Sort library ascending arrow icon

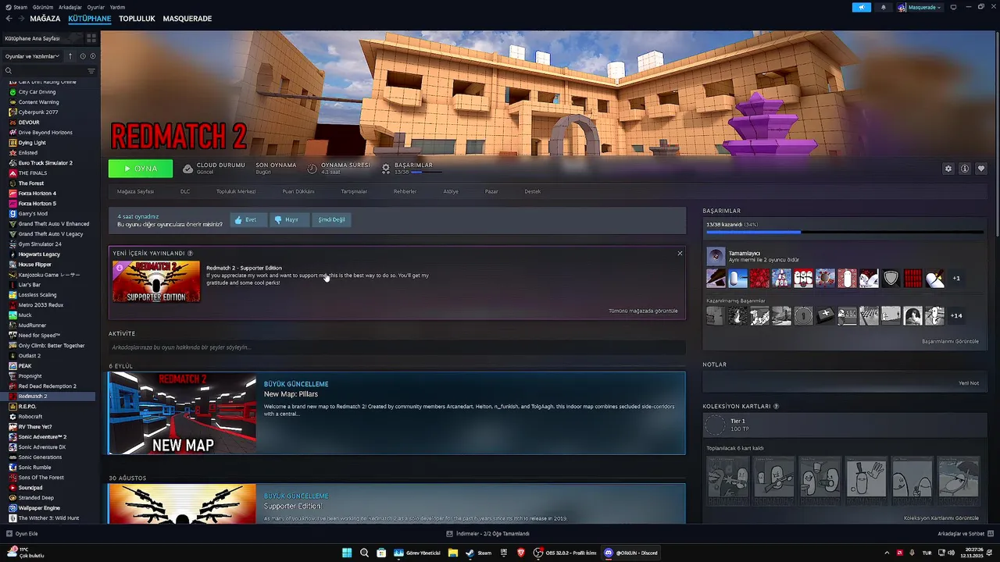tap(70, 56)
